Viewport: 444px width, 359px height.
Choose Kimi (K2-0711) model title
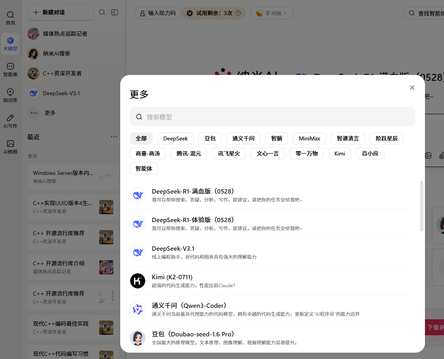172,277
